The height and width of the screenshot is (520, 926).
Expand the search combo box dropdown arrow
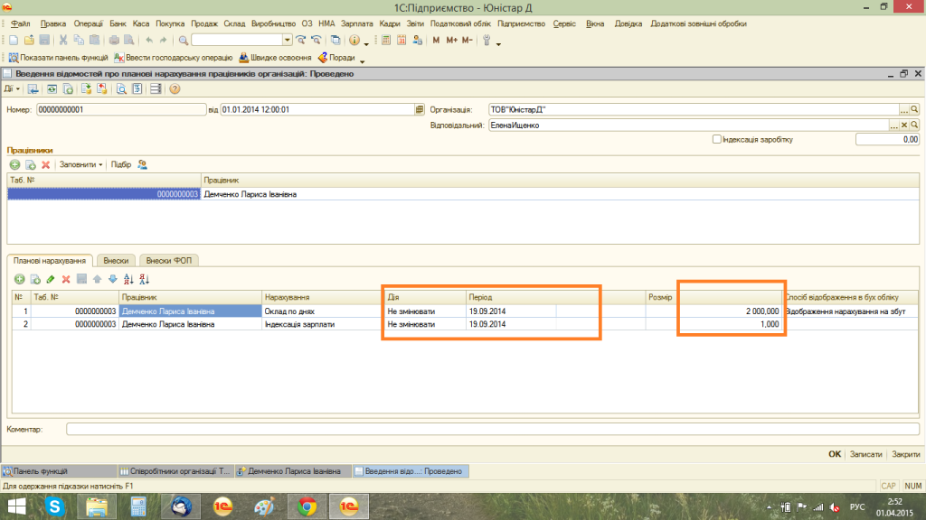287,40
